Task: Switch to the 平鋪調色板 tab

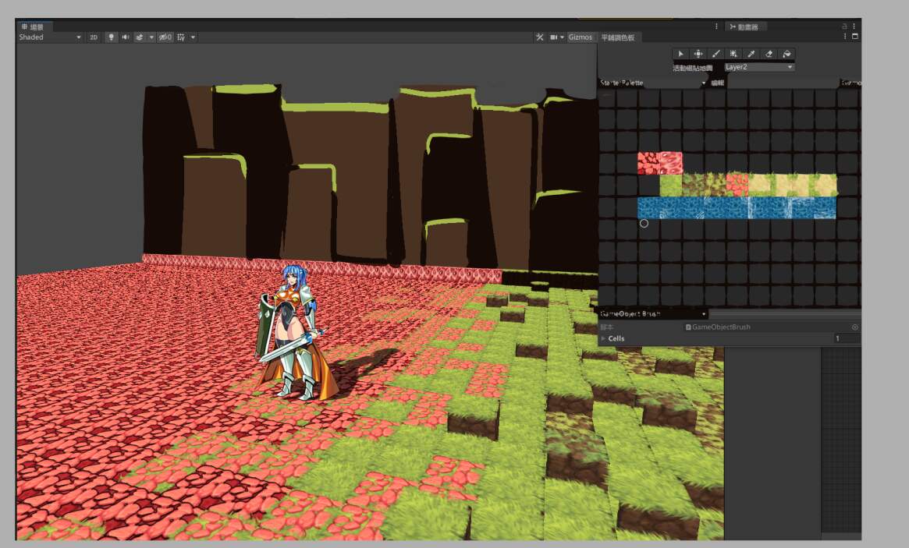Action: tap(617, 37)
